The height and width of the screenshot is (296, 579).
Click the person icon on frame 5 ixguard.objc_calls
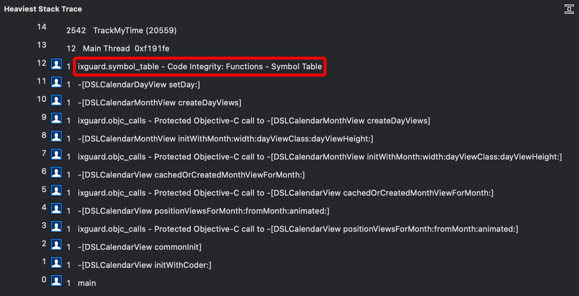pos(57,190)
